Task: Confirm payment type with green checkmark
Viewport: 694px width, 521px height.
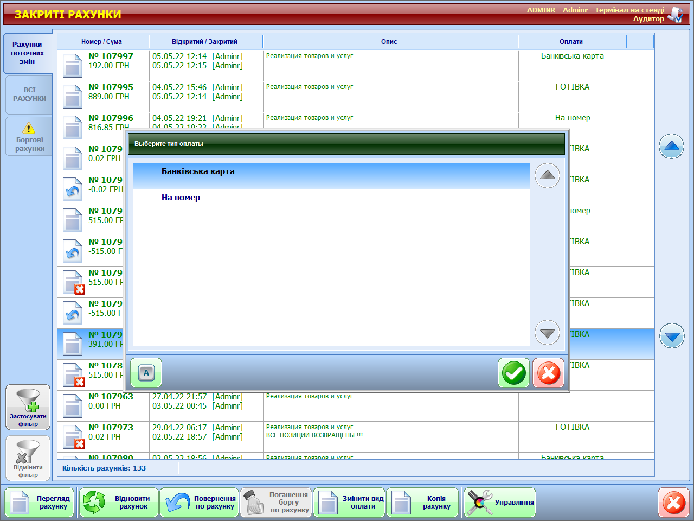Action: pos(513,373)
